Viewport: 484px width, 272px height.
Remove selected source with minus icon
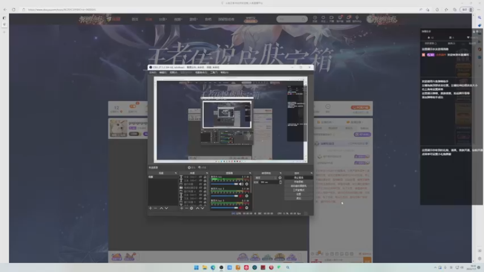[187, 208]
